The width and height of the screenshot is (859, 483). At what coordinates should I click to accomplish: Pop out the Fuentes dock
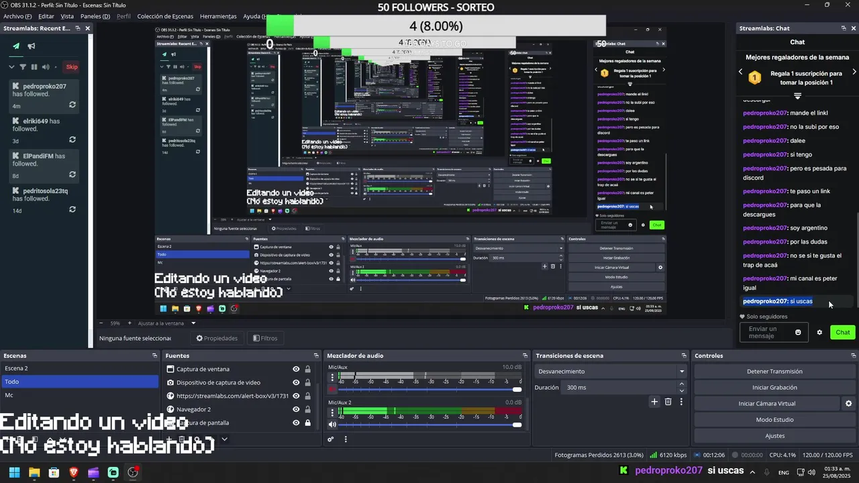point(316,356)
